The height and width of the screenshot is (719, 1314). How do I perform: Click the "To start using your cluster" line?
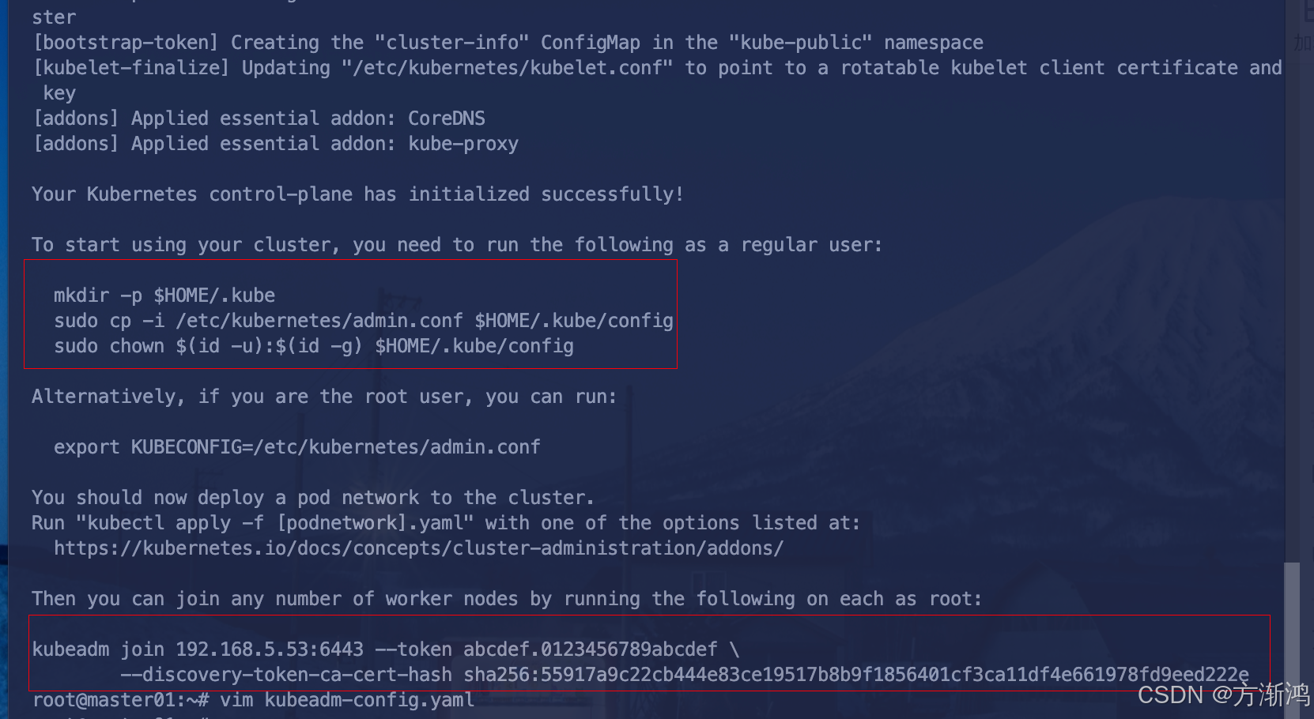457,245
